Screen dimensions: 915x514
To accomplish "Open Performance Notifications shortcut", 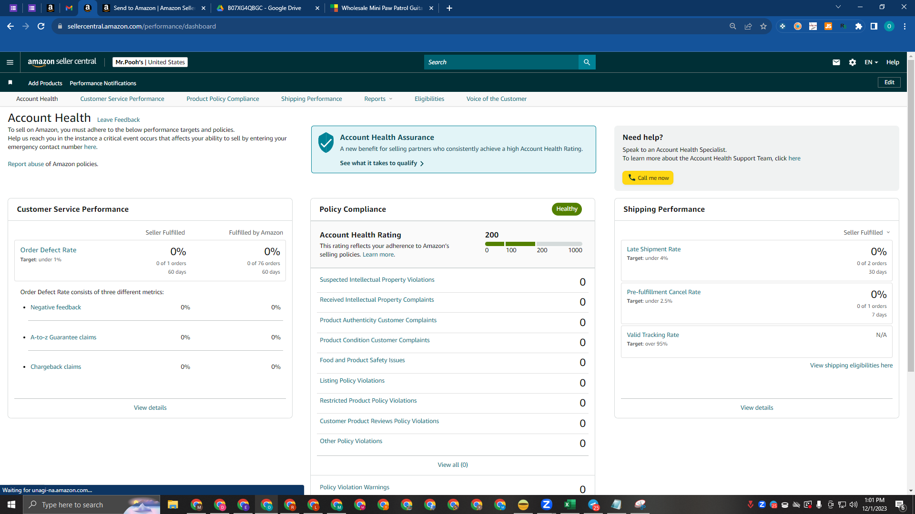I will 103,83.
